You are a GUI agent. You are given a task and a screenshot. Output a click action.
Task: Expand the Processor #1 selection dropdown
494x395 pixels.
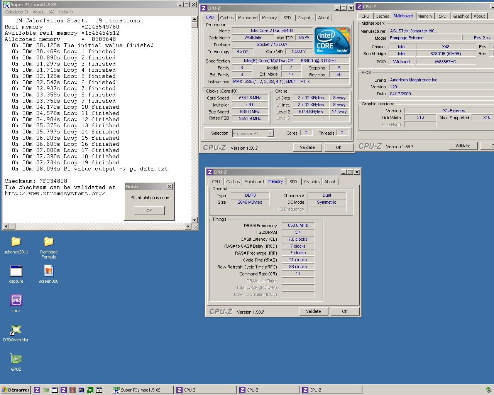coord(270,133)
